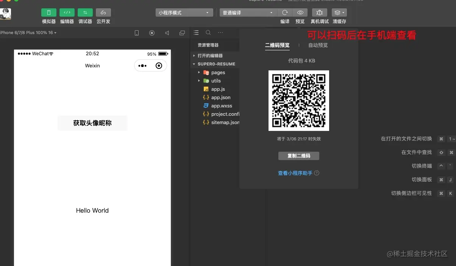Click the switch terminal shortcut hint
This screenshot has height=266, width=456.
pyautogui.click(x=422, y=166)
